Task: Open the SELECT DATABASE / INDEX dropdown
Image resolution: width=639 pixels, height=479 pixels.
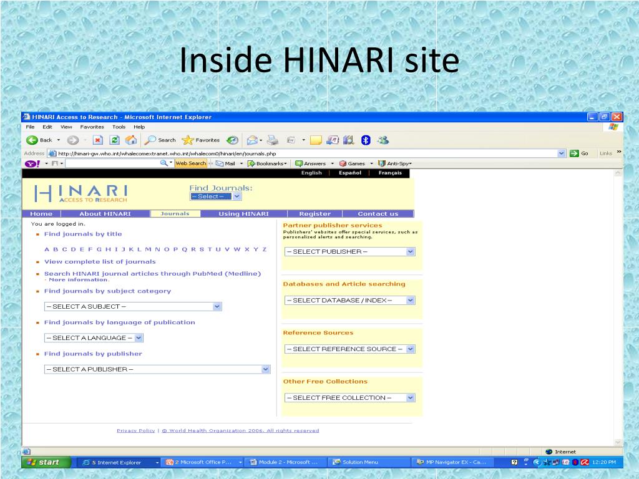Action: click(x=349, y=300)
